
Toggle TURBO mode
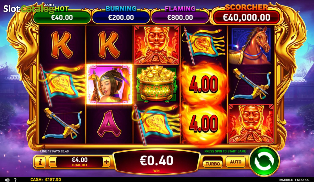click(213, 164)
